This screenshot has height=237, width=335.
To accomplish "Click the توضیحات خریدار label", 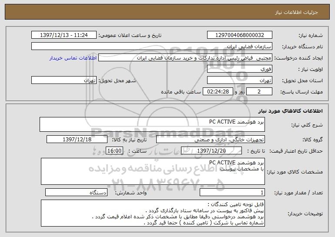I will [305, 214].
